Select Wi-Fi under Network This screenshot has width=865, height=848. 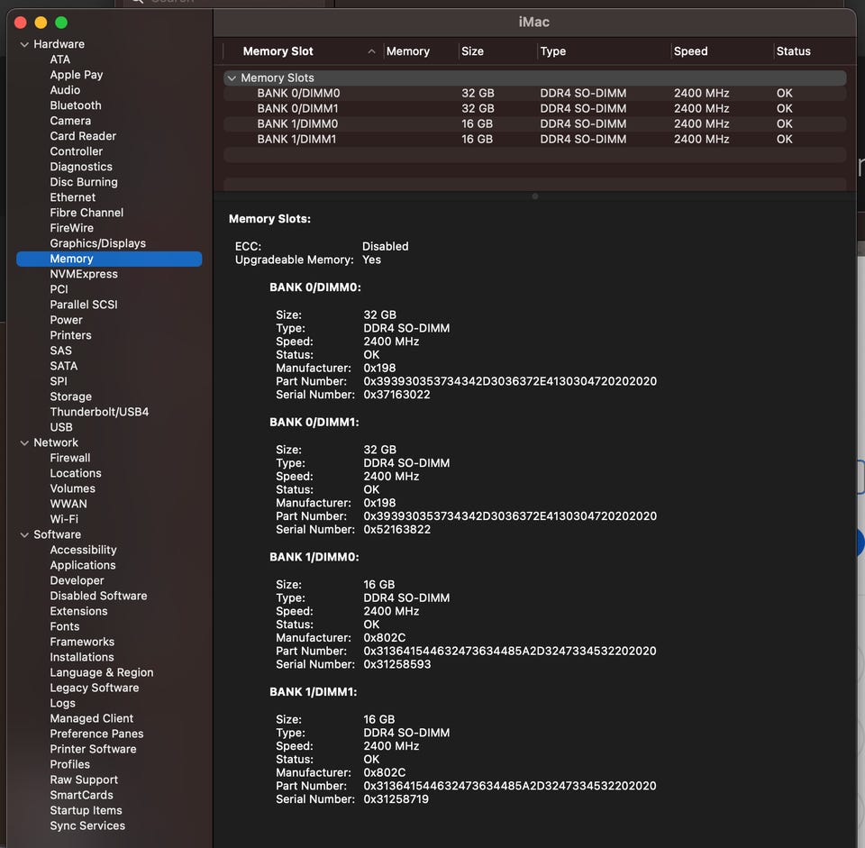[64, 519]
